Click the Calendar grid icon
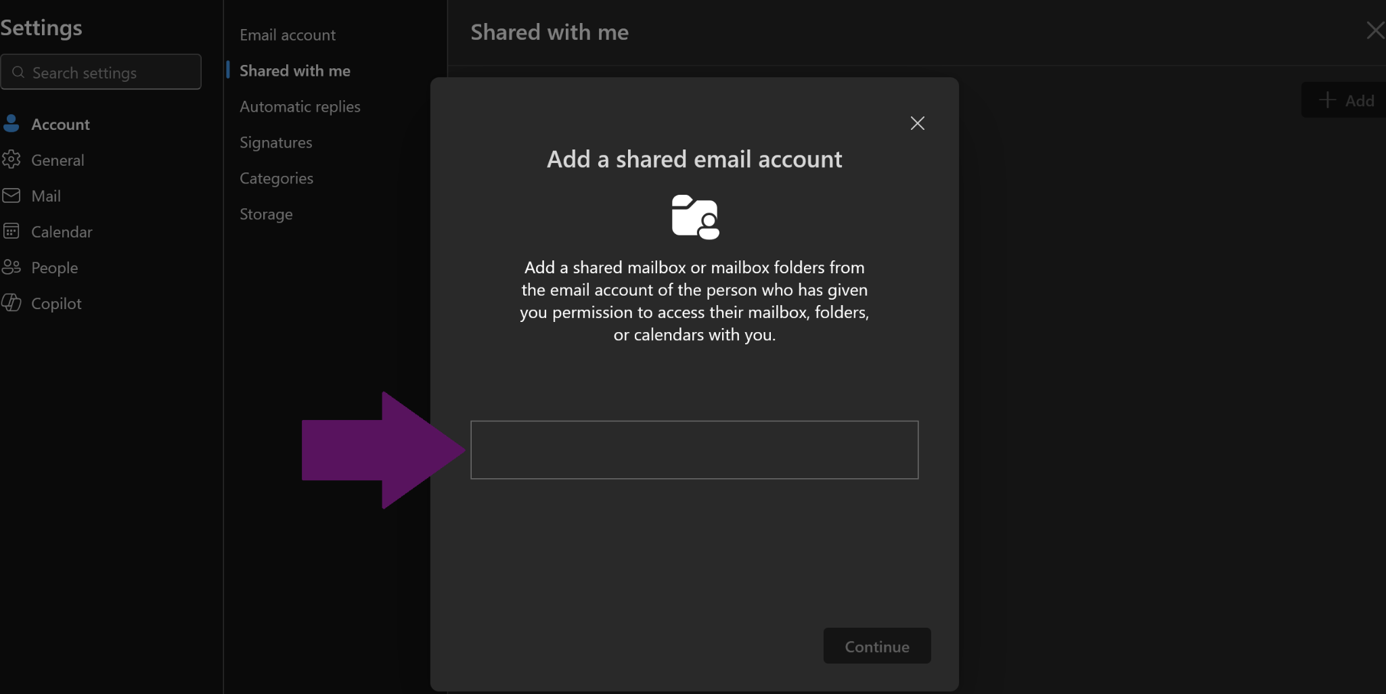 tap(11, 231)
